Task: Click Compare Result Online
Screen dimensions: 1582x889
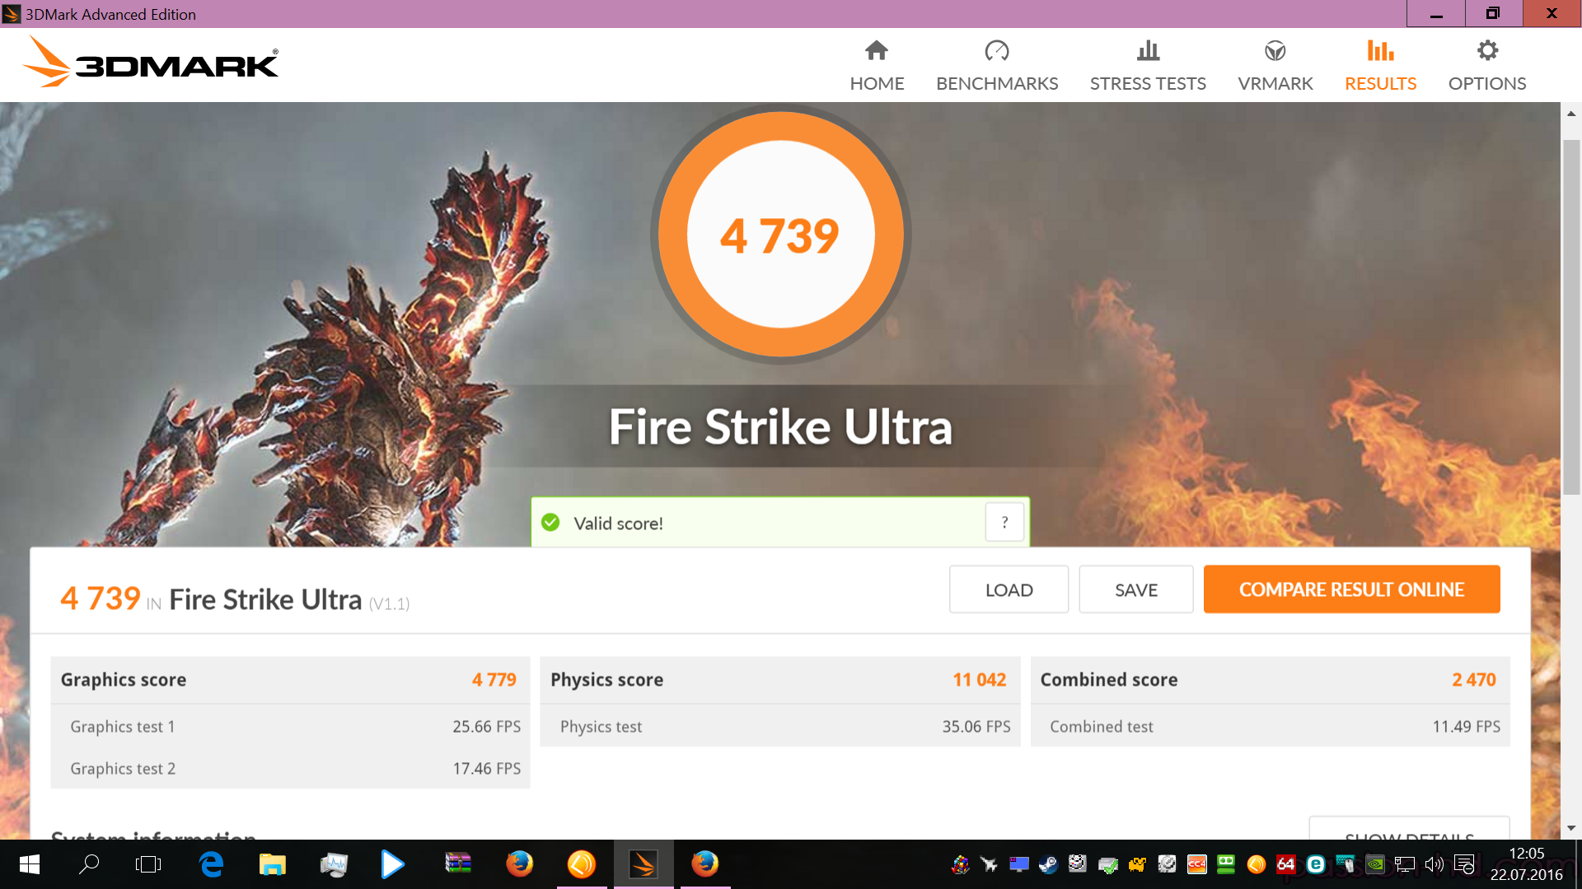Action: click(1351, 589)
